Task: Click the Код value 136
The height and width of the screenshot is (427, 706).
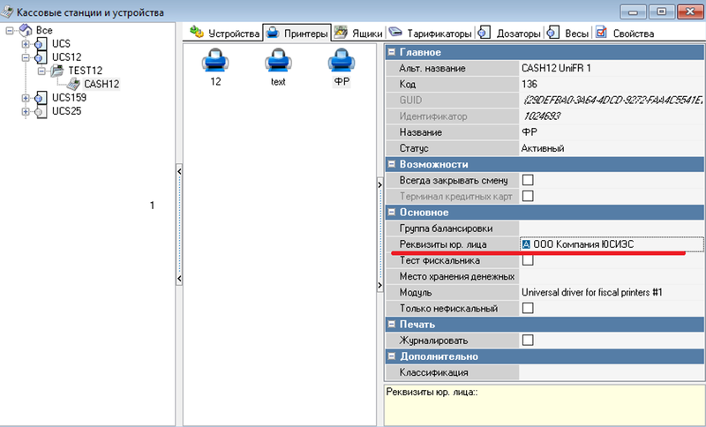Action: coord(529,84)
